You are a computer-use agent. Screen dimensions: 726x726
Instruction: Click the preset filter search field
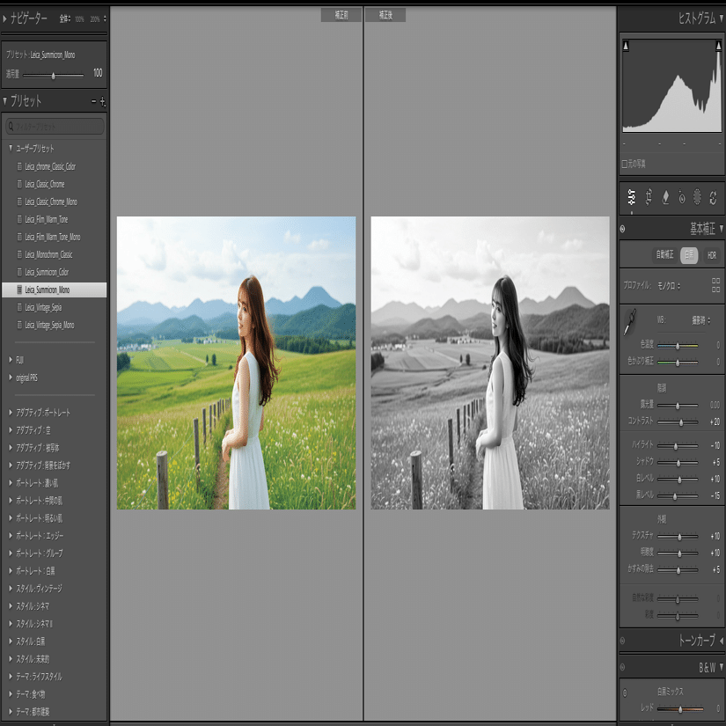[x=55, y=126]
